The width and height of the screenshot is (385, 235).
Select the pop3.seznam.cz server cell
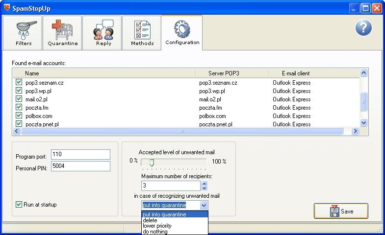click(x=218, y=83)
